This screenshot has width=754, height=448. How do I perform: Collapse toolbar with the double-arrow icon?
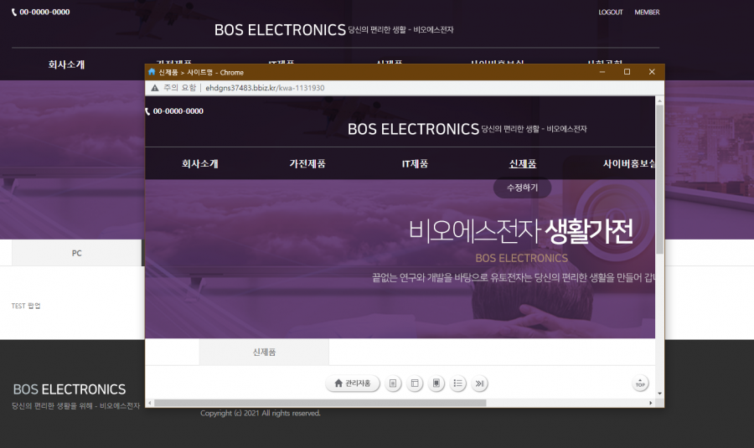pyautogui.click(x=479, y=384)
